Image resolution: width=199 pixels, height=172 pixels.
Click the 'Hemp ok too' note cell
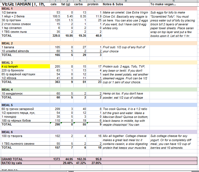tap(126, 95)
